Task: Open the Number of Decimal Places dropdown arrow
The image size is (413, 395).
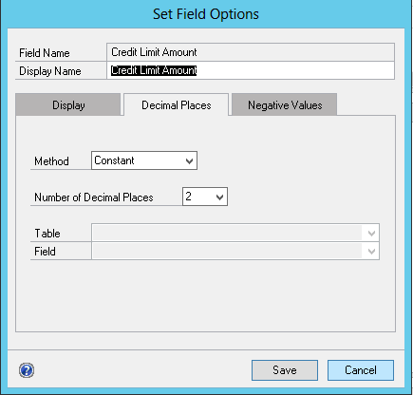Action: point(220,197)
